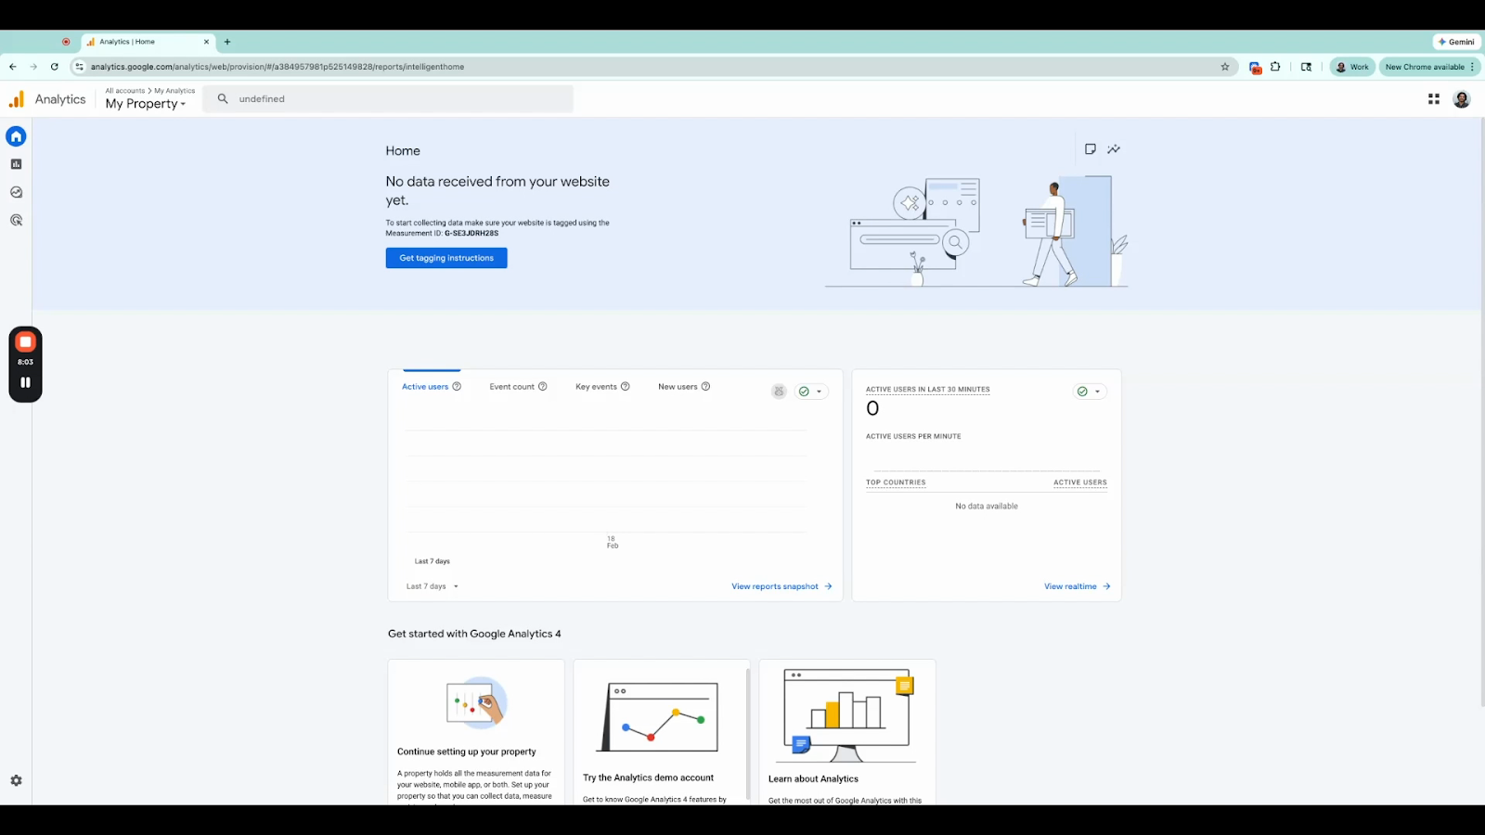Click the help icon next to Active users
1485x835 pixels.
click(x=457, y=387)
